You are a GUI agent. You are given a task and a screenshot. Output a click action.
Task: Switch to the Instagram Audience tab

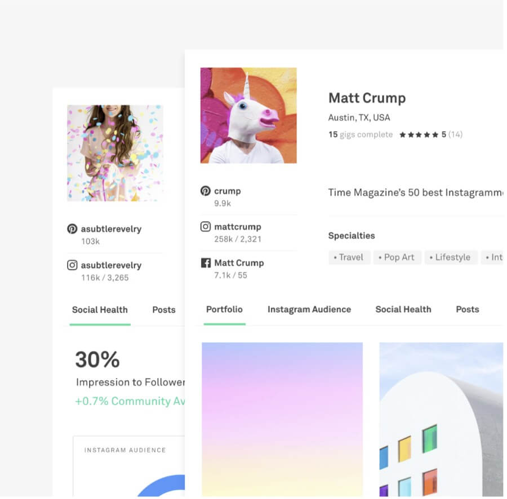pos(309,309)
